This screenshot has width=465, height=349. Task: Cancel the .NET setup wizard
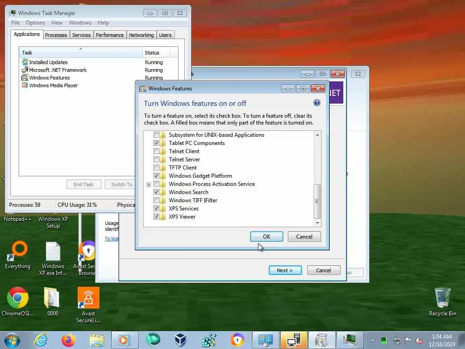pos(323,270)
